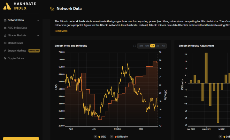Click the Read More link
Viewport: 230px width, 140px height.
coord(61,31)
